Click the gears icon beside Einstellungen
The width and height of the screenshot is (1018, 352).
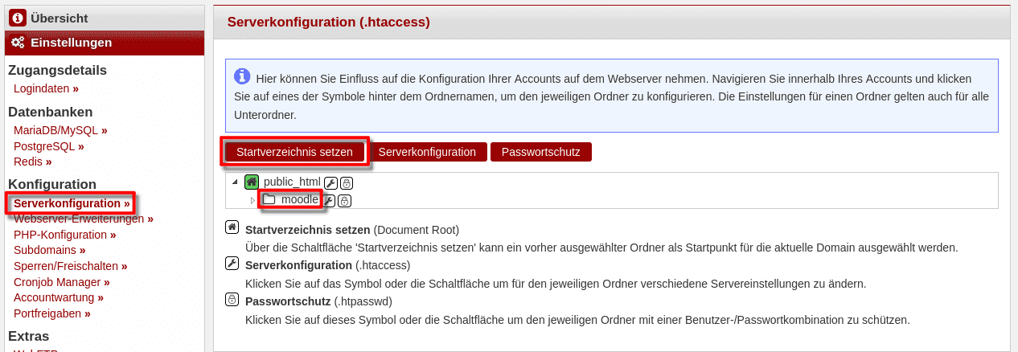pyautogui.click(x=18, y=43)
